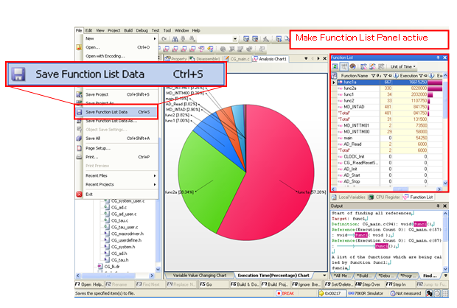Click the Save All menu entry
Image resolution: width=457 pixels, height=308 pixels.
coord(93,138)
